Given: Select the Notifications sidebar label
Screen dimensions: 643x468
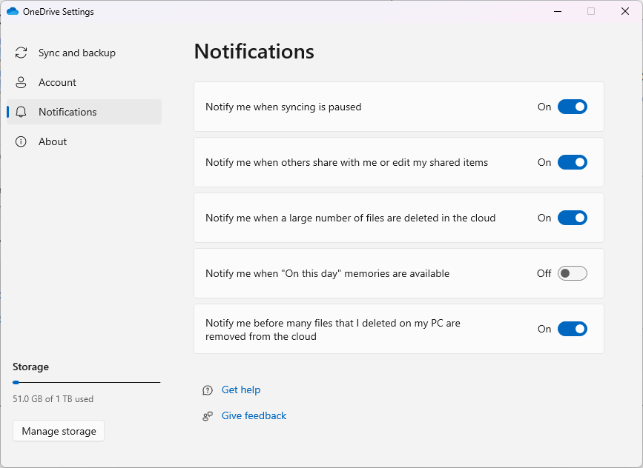Looking at the screenshot, I should pyautogui.click(x=67, y=112).
